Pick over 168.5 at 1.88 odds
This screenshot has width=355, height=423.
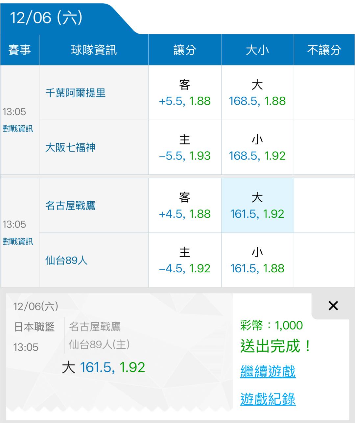(x=257, y=93)
